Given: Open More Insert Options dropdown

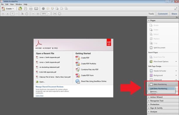Looking at the screenshot, I should click(x=176, y=61).
